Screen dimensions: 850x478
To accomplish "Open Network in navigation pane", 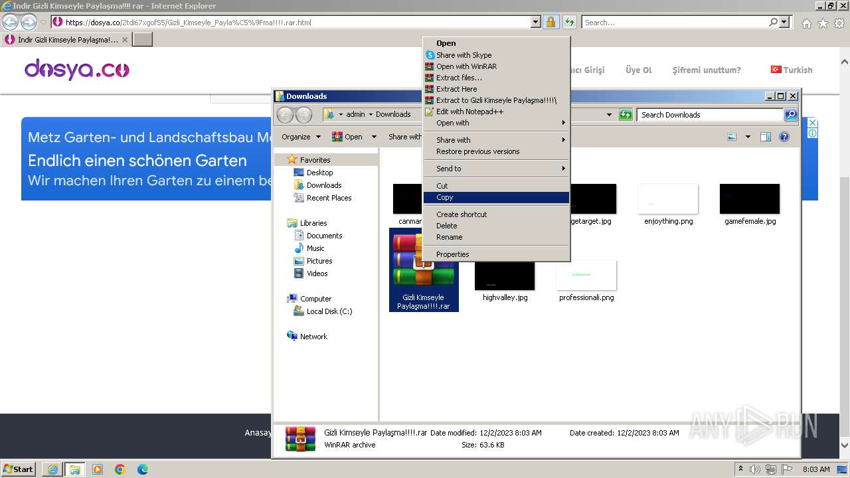I will point(313,337).
